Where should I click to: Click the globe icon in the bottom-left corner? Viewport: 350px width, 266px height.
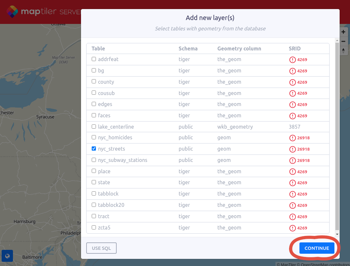click(7, 256)
